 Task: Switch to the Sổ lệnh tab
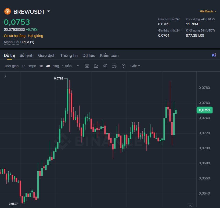click(x=27, y=56)
